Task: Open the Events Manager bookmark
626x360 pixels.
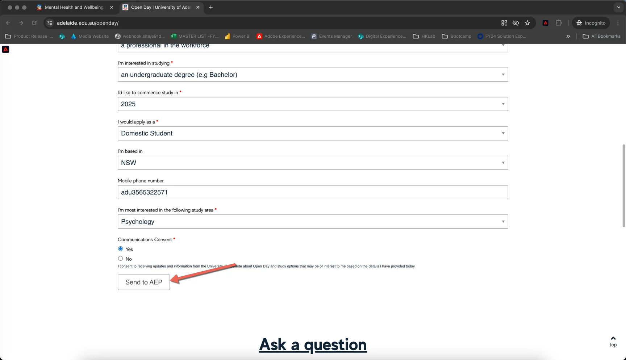Action: 331,36
